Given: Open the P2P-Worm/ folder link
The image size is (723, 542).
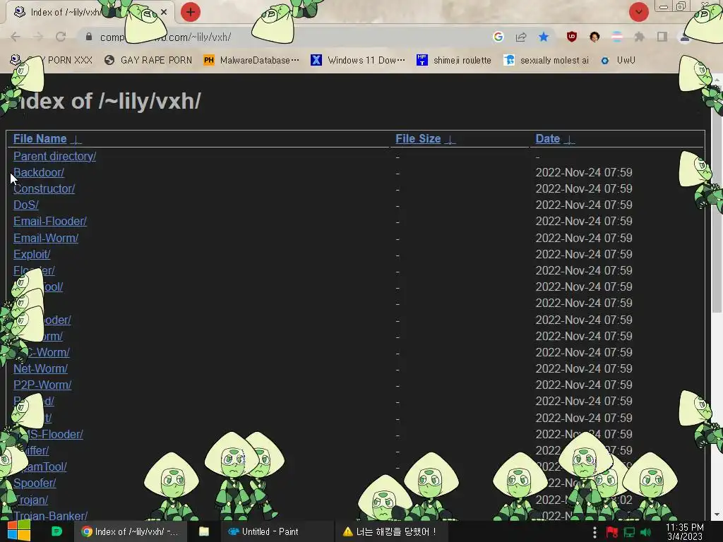Looking at the screenshot, I should 42,385.
